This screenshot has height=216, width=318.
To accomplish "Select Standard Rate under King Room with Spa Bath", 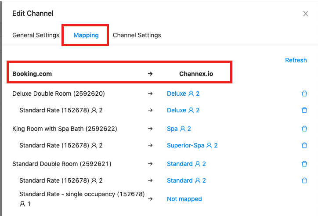I will 61,145.
